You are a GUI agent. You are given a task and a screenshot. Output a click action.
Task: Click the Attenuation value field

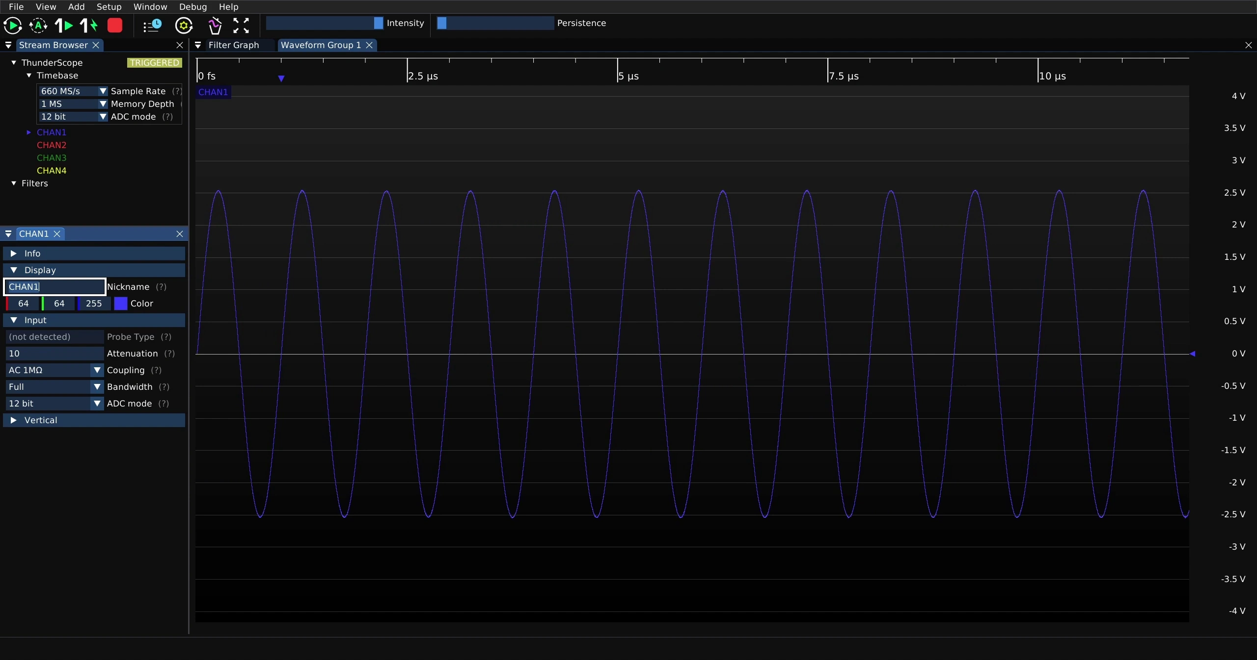pos(55,354)
